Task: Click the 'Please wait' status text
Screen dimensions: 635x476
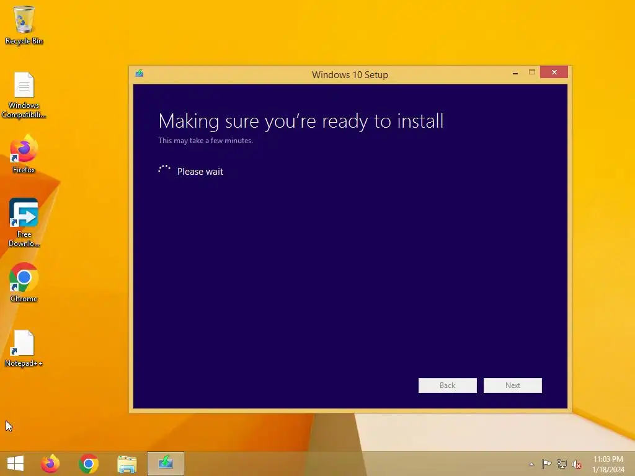Action: [200, 172]
